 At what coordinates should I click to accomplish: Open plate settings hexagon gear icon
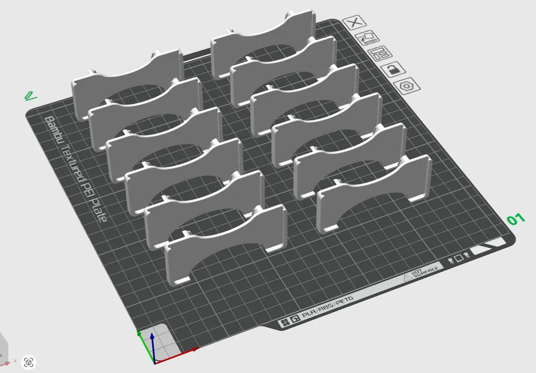[x=407, y=86]
